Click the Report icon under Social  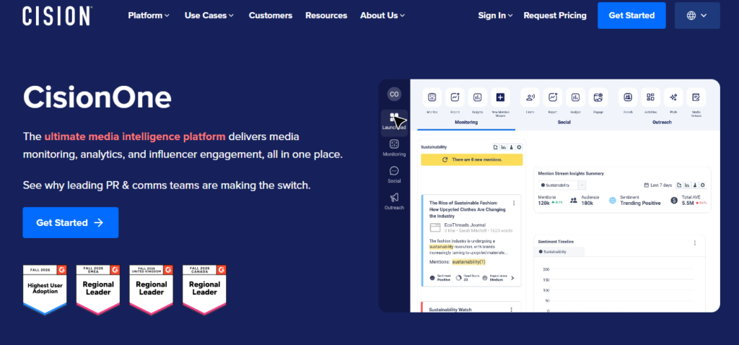point(553,97)
